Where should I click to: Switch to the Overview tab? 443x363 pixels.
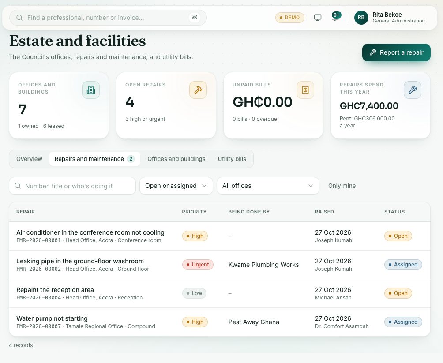pos(29,159)
